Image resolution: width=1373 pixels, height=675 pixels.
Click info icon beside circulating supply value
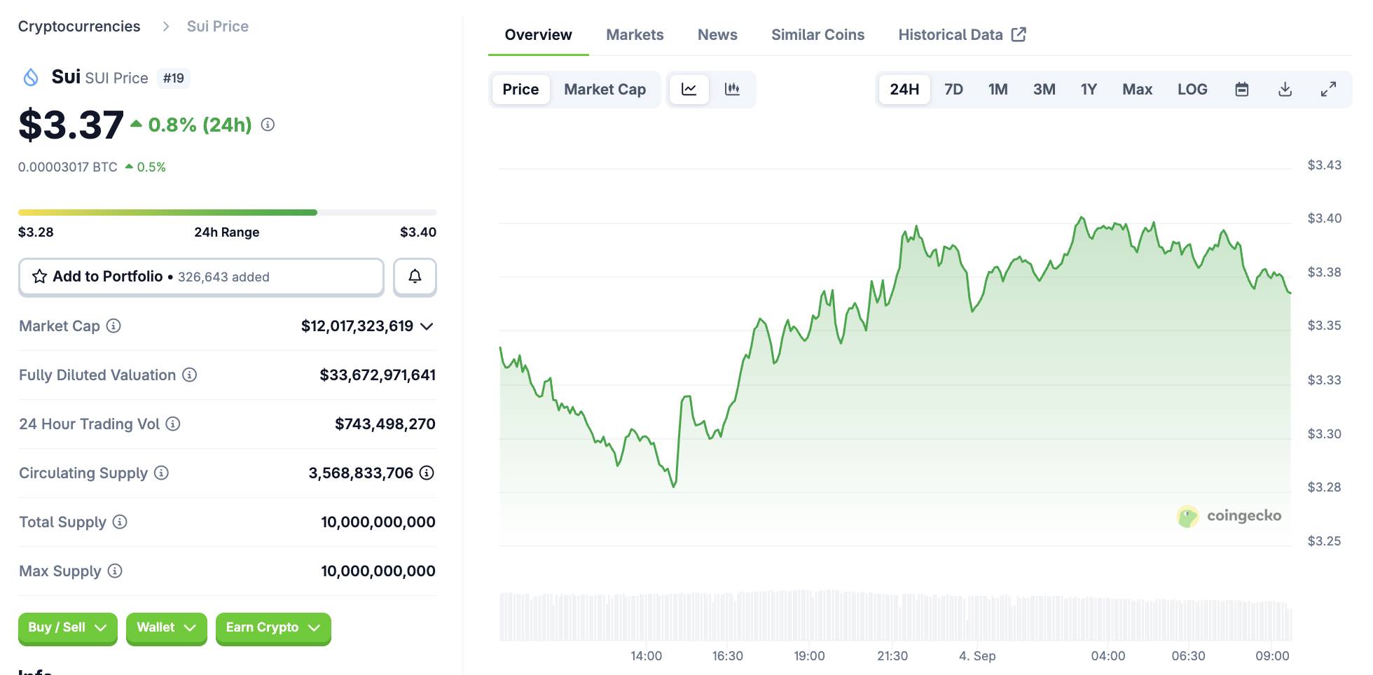[x=427, y=473]
